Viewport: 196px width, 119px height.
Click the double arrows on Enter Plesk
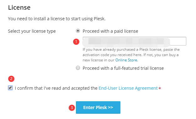[x=110, y=107]
